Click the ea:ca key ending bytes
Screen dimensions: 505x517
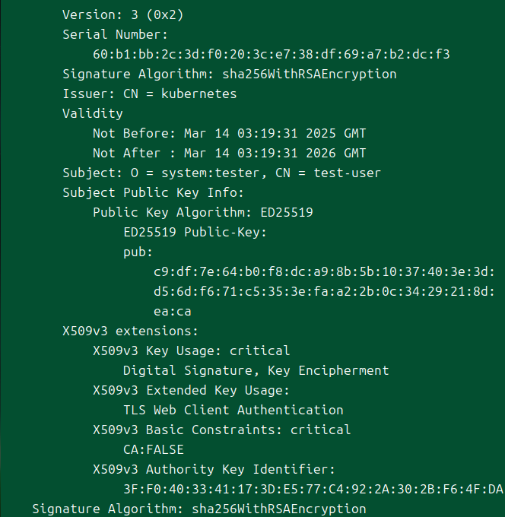pyautogui.click(x=173, y=311)
